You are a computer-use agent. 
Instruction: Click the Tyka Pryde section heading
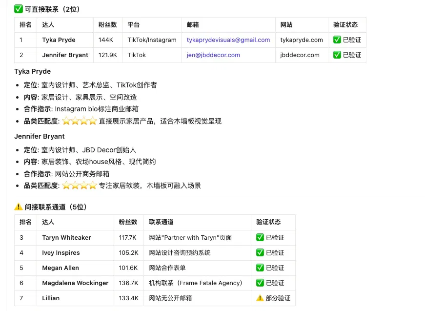[33, 71]
